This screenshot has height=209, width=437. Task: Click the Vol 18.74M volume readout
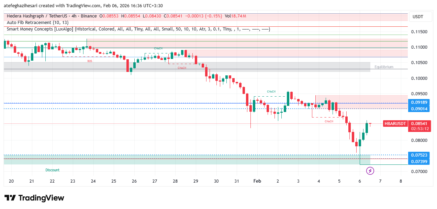pos(235,16)
